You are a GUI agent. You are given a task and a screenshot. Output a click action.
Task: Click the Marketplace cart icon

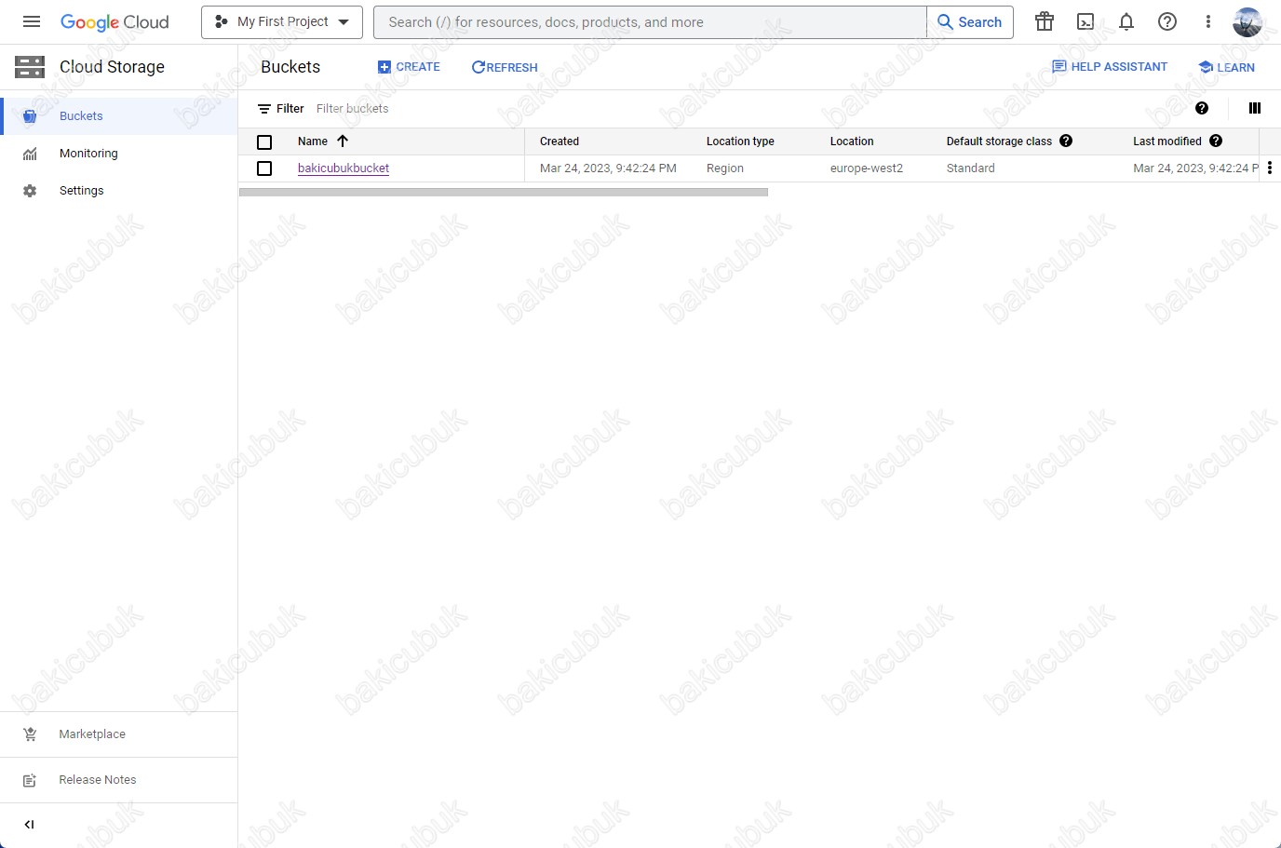click(x=30, y=734)
